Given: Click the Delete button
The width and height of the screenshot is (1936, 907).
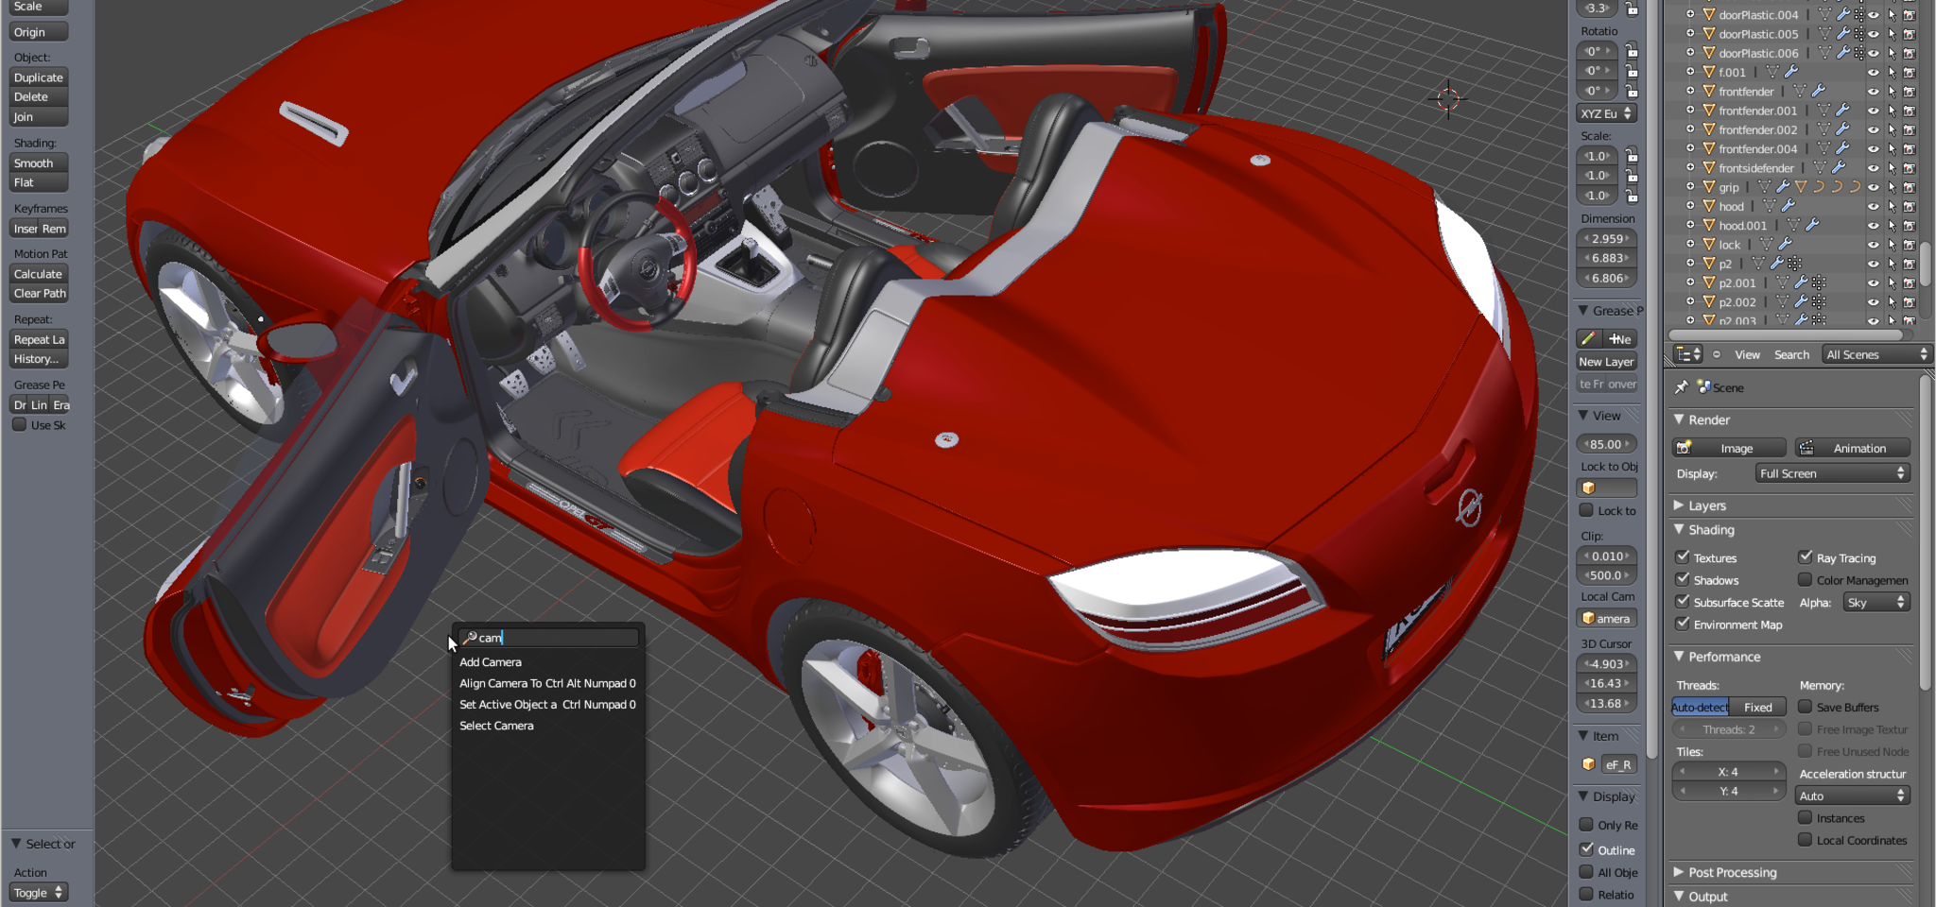Looking at the screenshot, I should coord(39,96).
